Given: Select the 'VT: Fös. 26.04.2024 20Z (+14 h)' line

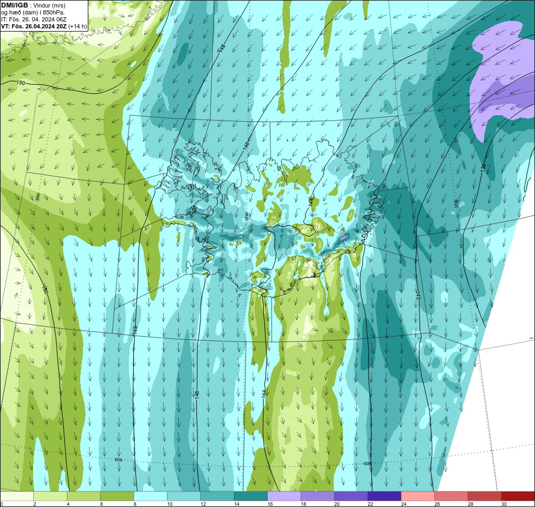Looking at the screenshot, I should (x=44, y=26).
